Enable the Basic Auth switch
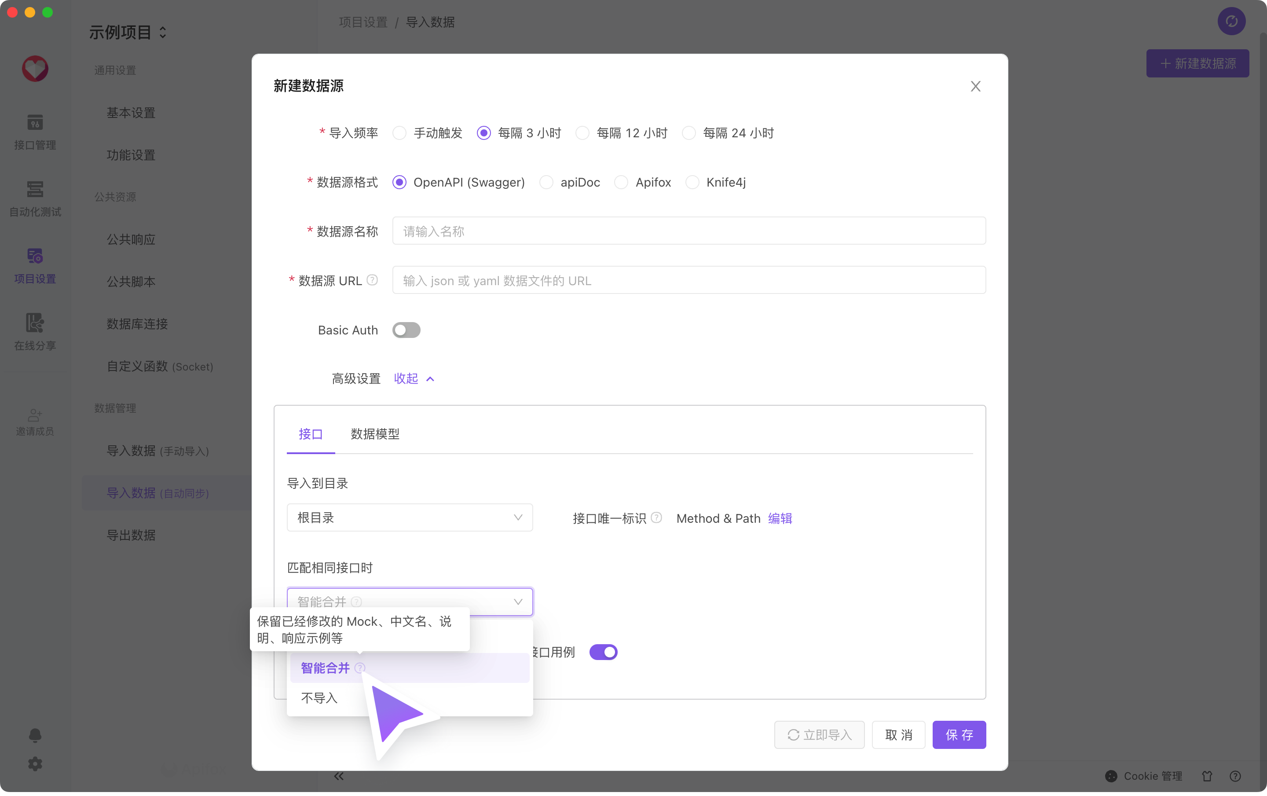 406,330
